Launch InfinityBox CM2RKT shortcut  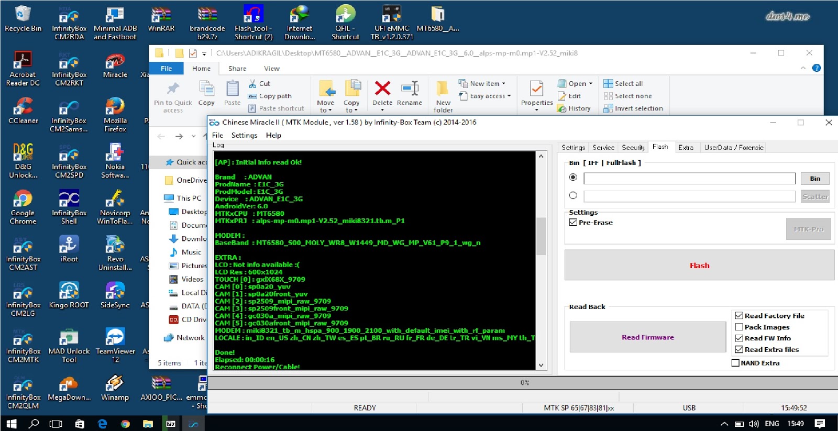point(69,70)
